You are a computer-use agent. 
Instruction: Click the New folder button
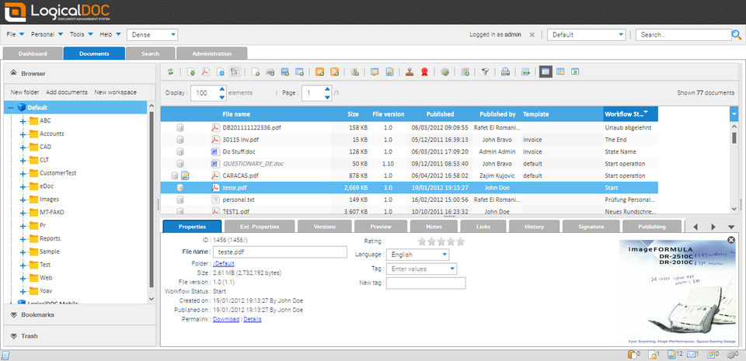coord(25,92)
